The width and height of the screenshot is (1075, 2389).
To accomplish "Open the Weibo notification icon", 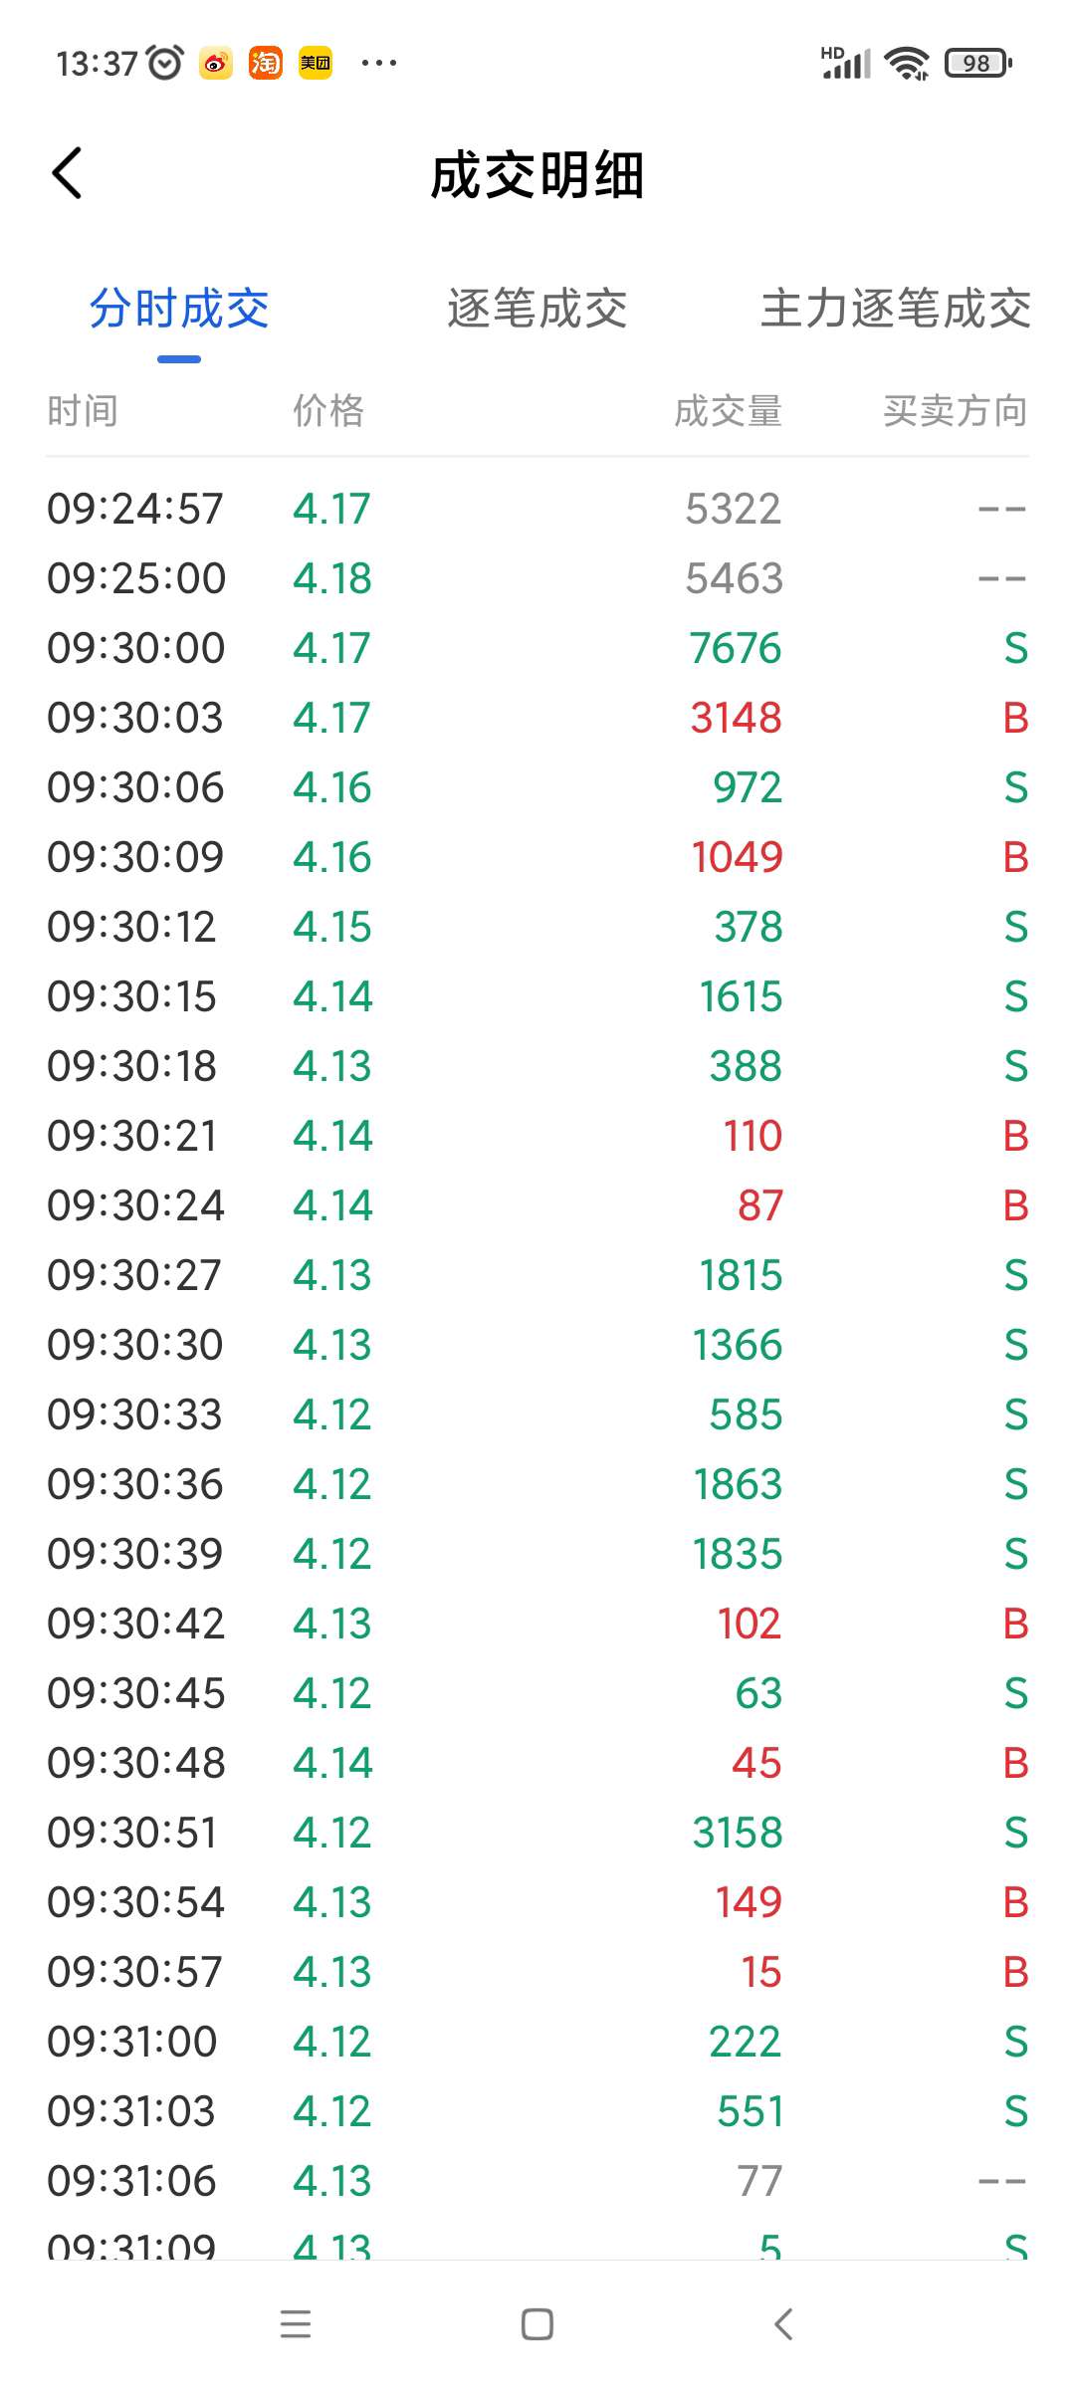I will (216, 63).
